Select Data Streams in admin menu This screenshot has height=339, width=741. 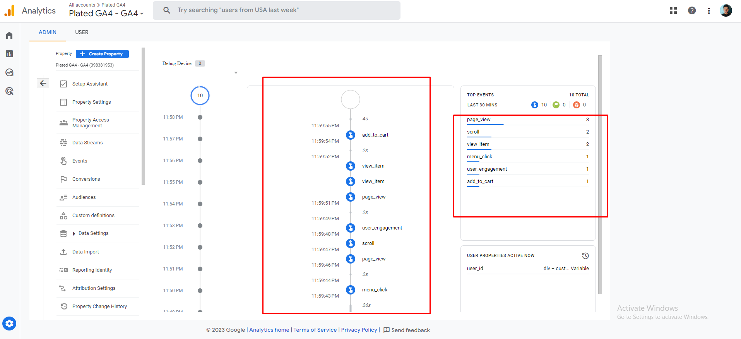[x=87, y=143]
